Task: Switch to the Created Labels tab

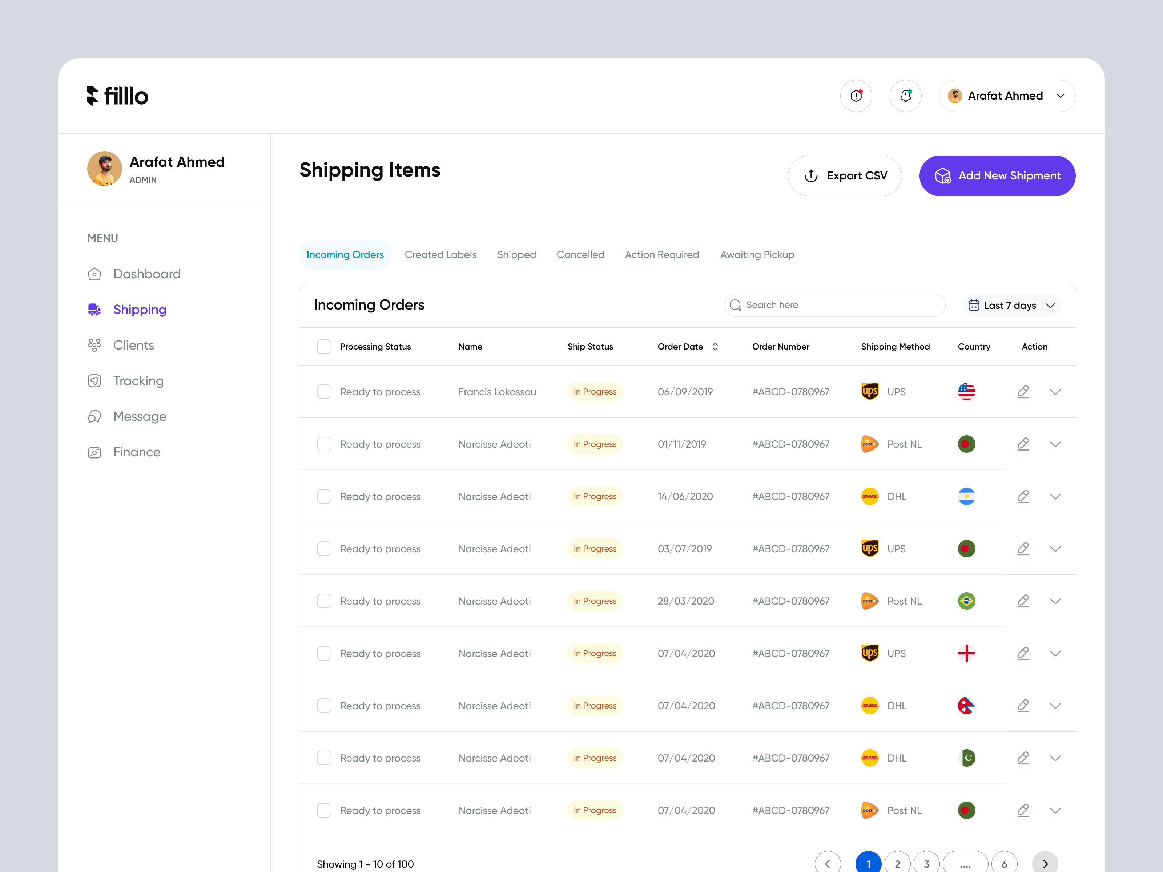Action: (440, 254)
